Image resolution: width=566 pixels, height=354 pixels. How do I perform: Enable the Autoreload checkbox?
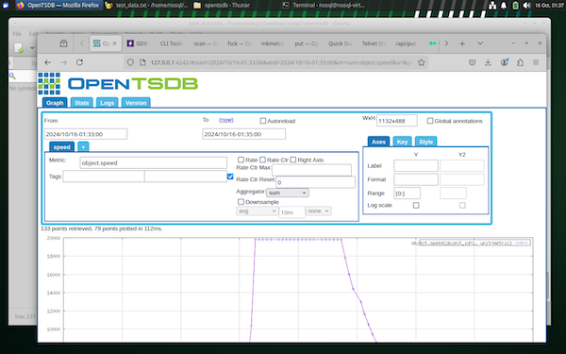pyautogui.click(x=263, y=121)
